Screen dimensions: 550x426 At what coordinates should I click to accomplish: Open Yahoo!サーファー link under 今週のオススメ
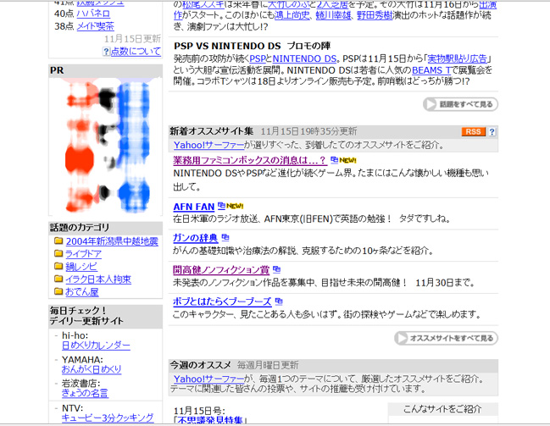point(209,379)
